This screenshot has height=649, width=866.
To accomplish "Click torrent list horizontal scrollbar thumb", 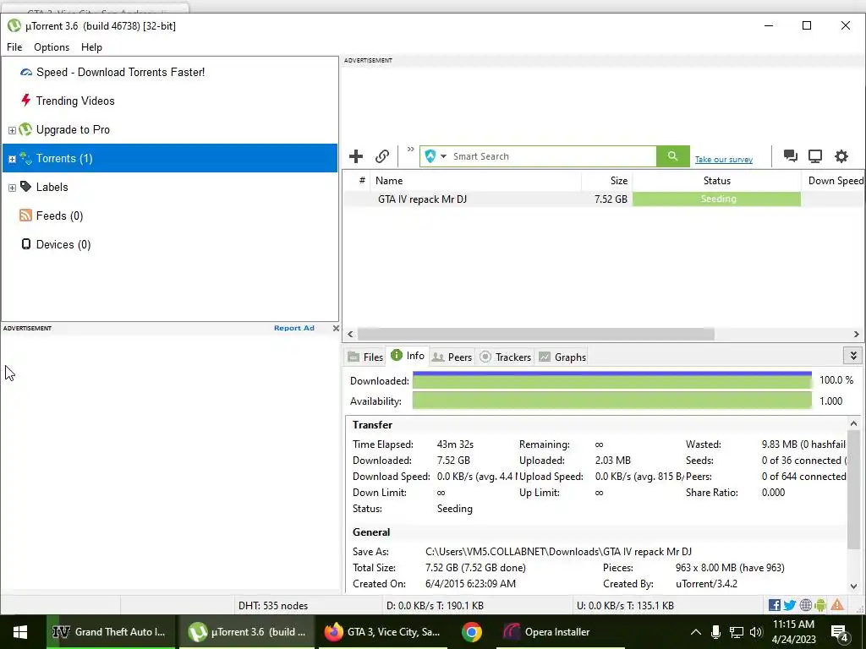I will pos(535,335).
